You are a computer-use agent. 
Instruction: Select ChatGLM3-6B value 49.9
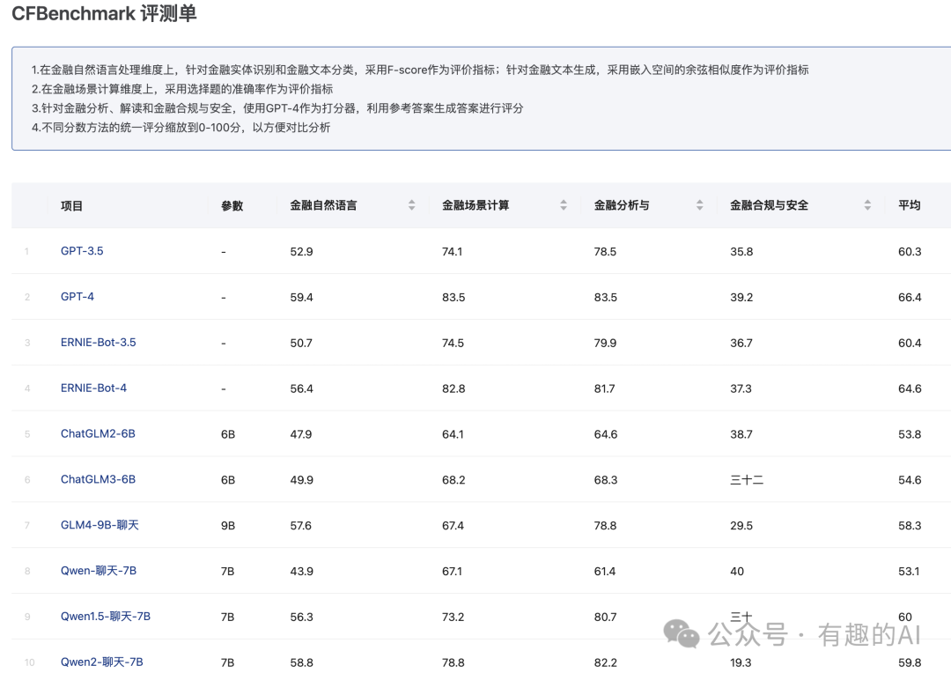(x=301, y=480)
